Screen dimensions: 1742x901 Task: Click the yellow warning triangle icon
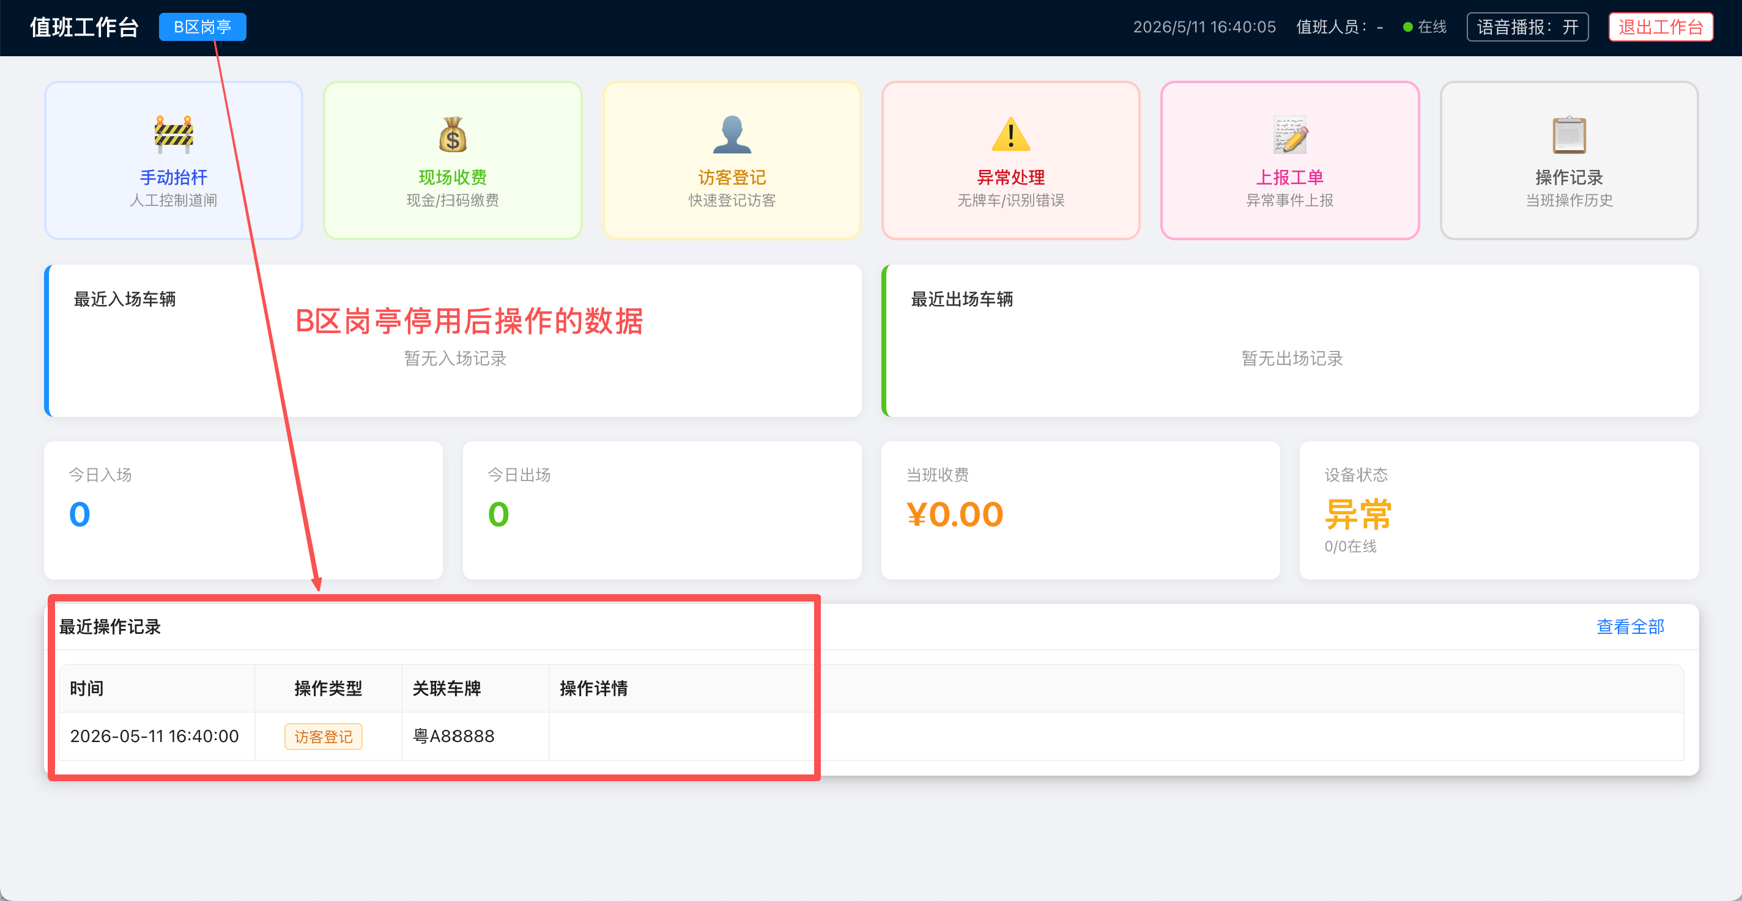(x=1011, y=134)
